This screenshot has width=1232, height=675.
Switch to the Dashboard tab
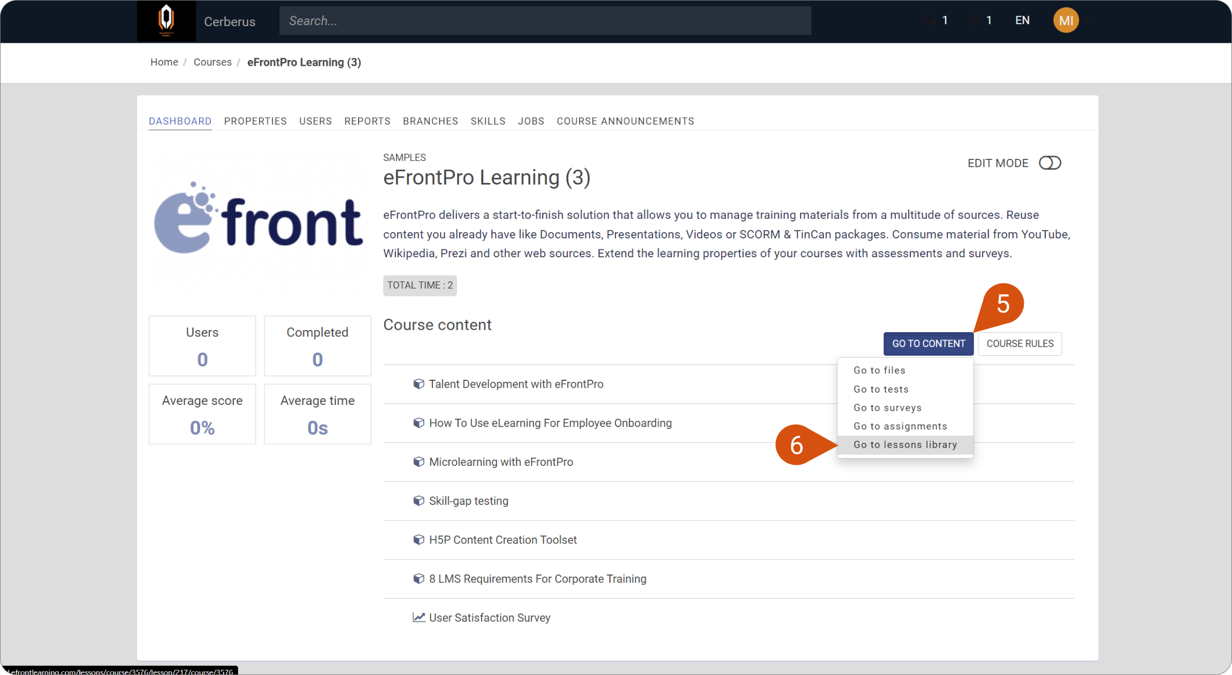tap(180, 121)
